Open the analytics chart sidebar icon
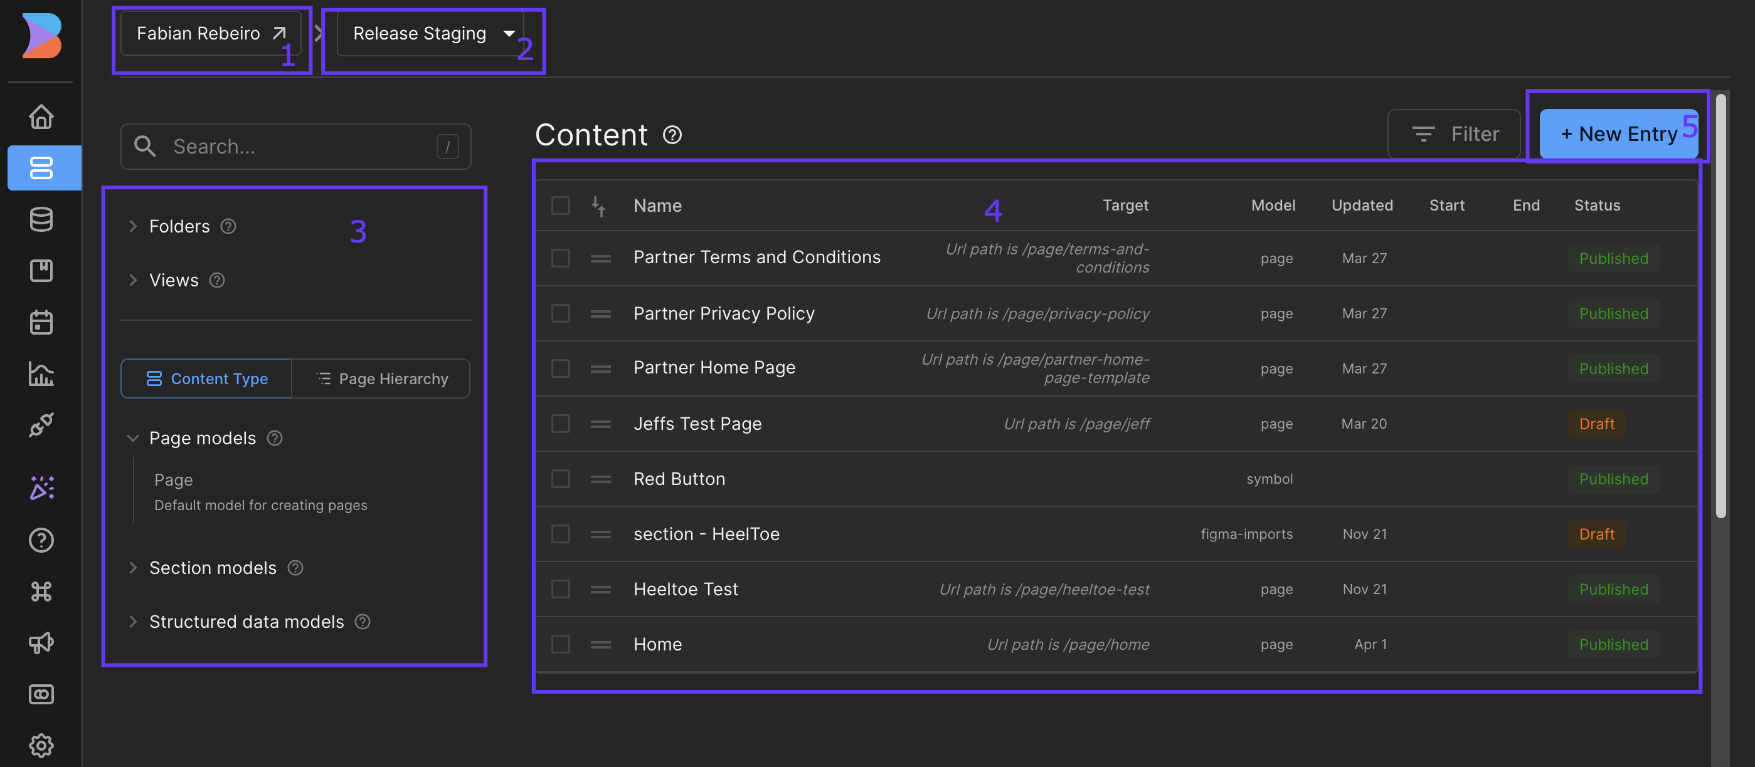This screenshot has height=767, width=1755. (41, 373)
